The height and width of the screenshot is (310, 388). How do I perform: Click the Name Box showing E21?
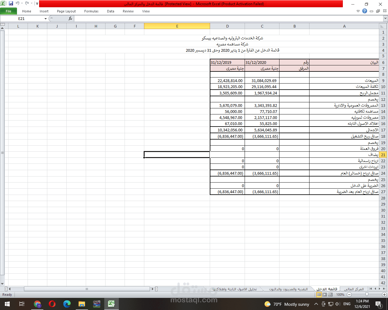tap(22, 18)
